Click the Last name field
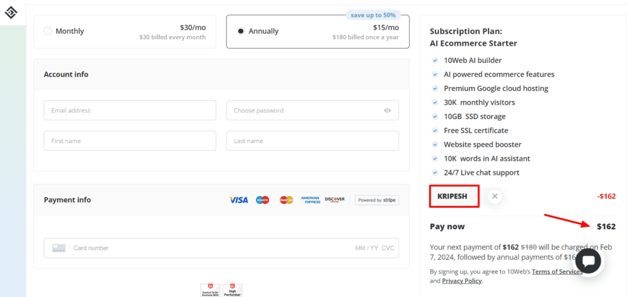The image size is (627, 297). point(312,141)
